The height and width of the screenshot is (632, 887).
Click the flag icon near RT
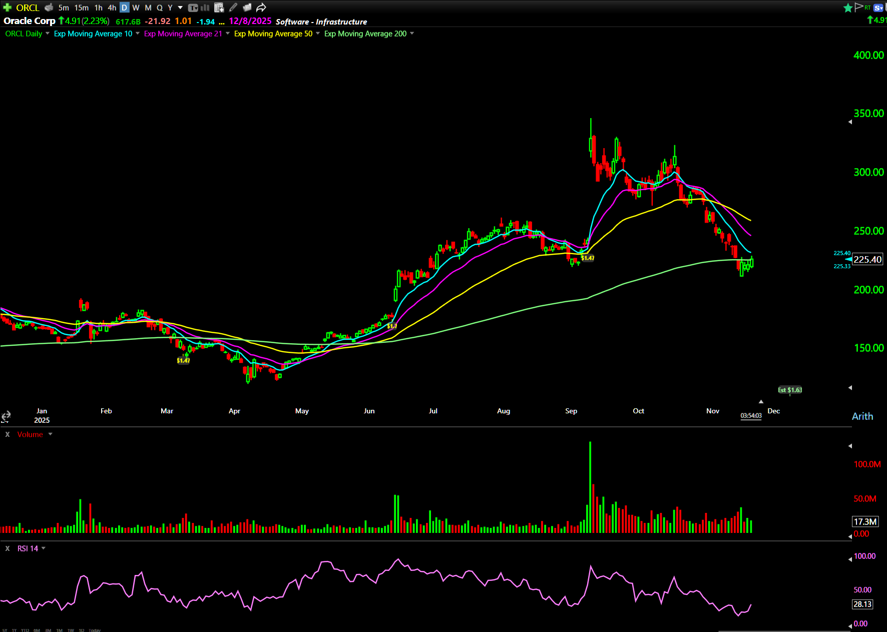pyautogui.click(x=859, y=7)
